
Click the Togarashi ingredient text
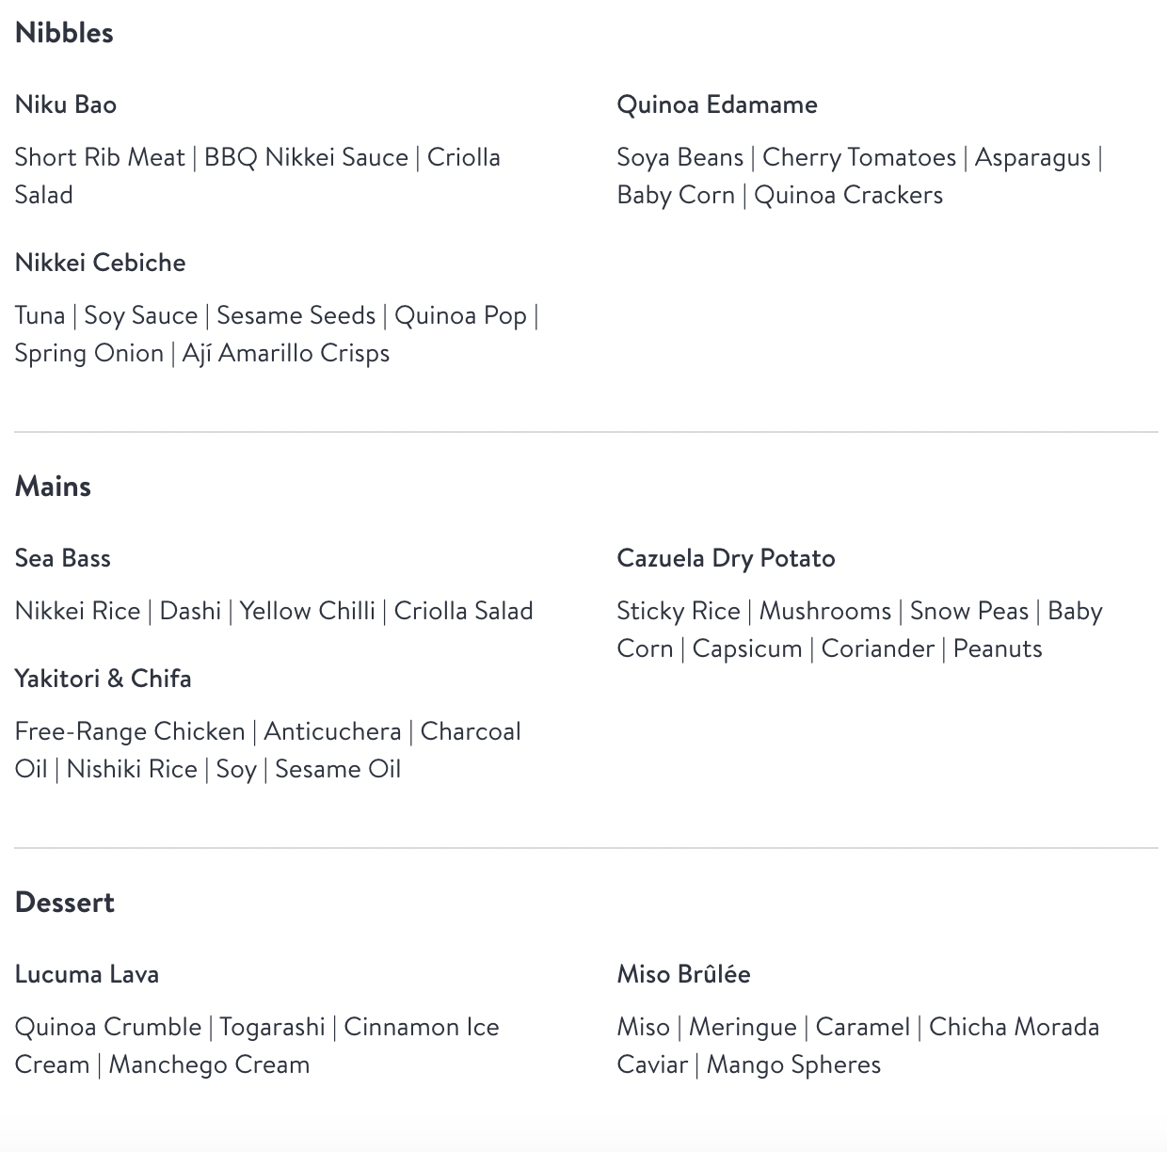(273, 1027)
